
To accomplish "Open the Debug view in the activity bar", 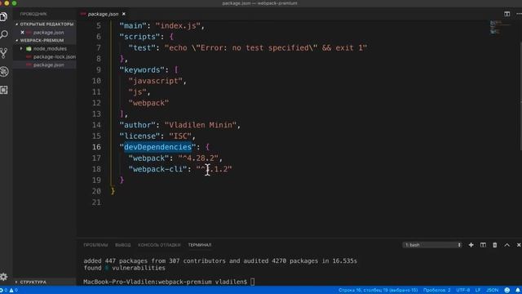I will tap(4, 71).
